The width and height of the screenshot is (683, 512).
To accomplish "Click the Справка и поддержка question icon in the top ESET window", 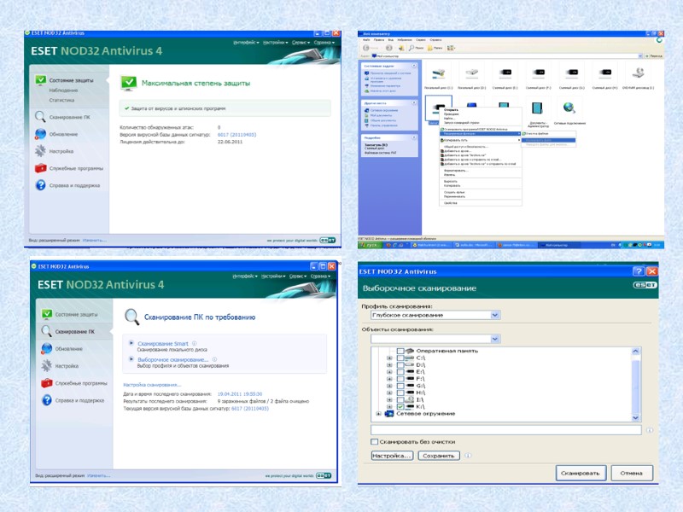I will point(40,185).
